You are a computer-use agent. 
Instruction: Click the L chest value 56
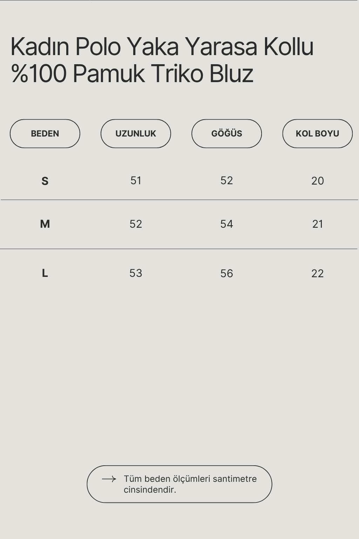pos(226,273)
